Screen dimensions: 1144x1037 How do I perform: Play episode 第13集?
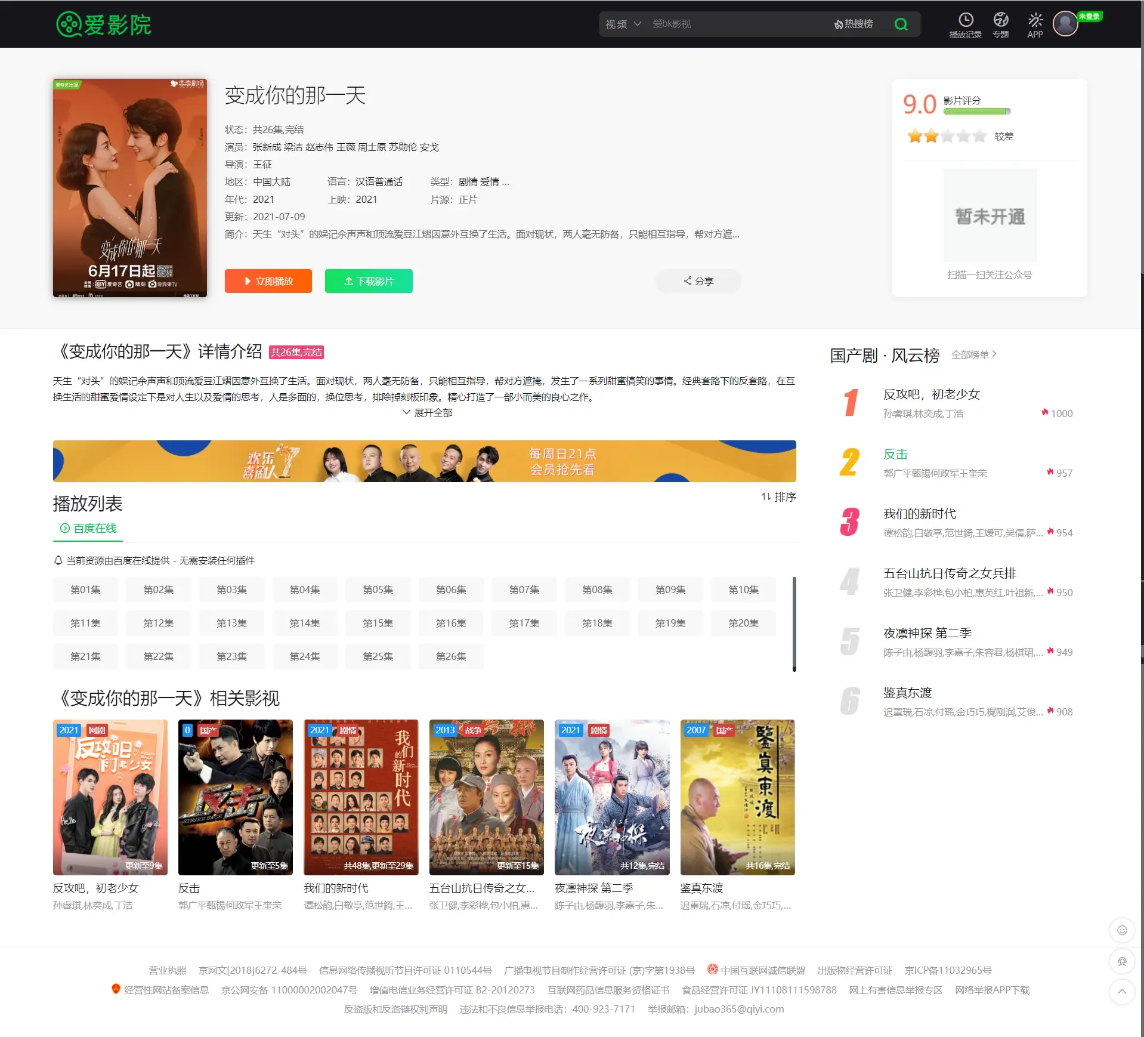[232, 624]
